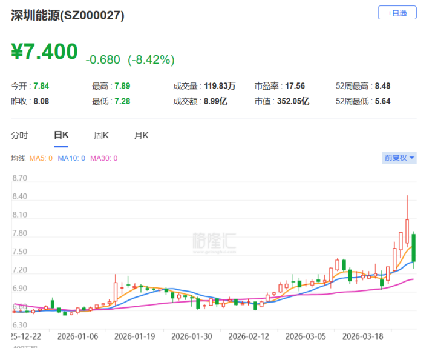Click 市盈率 value 17.56
The width and height of the screenshot is (435, 348).
tap(295, 86)
